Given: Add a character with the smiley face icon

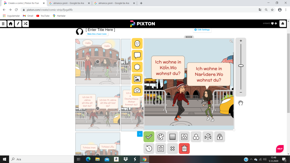Looking at the screenshot, I should pyautogui.click(x=137, y=44).
